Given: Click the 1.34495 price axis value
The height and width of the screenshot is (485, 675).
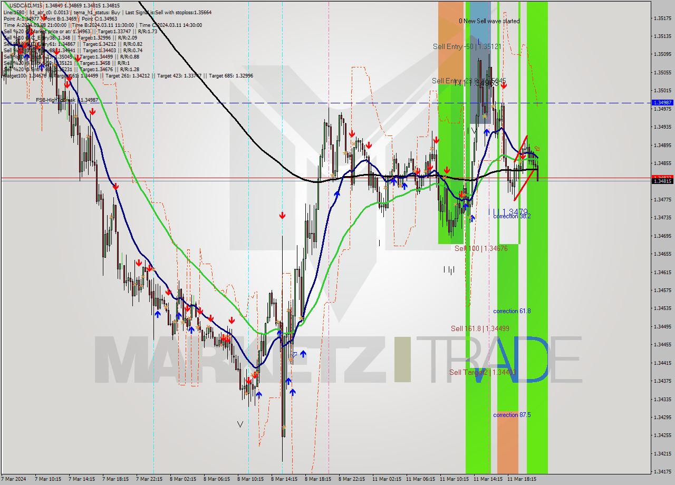Looking at the screenshot, I should coord(662,327).
